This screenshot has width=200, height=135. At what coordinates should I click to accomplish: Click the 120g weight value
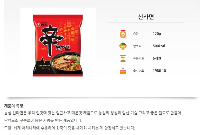click(157, 34)
